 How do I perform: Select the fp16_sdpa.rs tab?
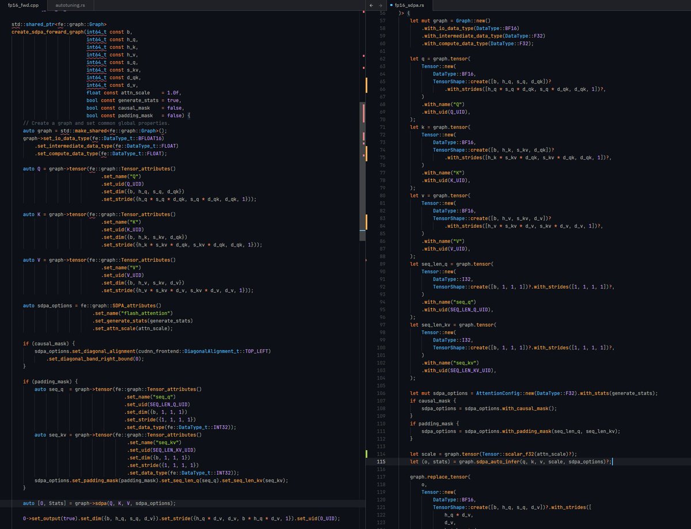coord(410,5)
